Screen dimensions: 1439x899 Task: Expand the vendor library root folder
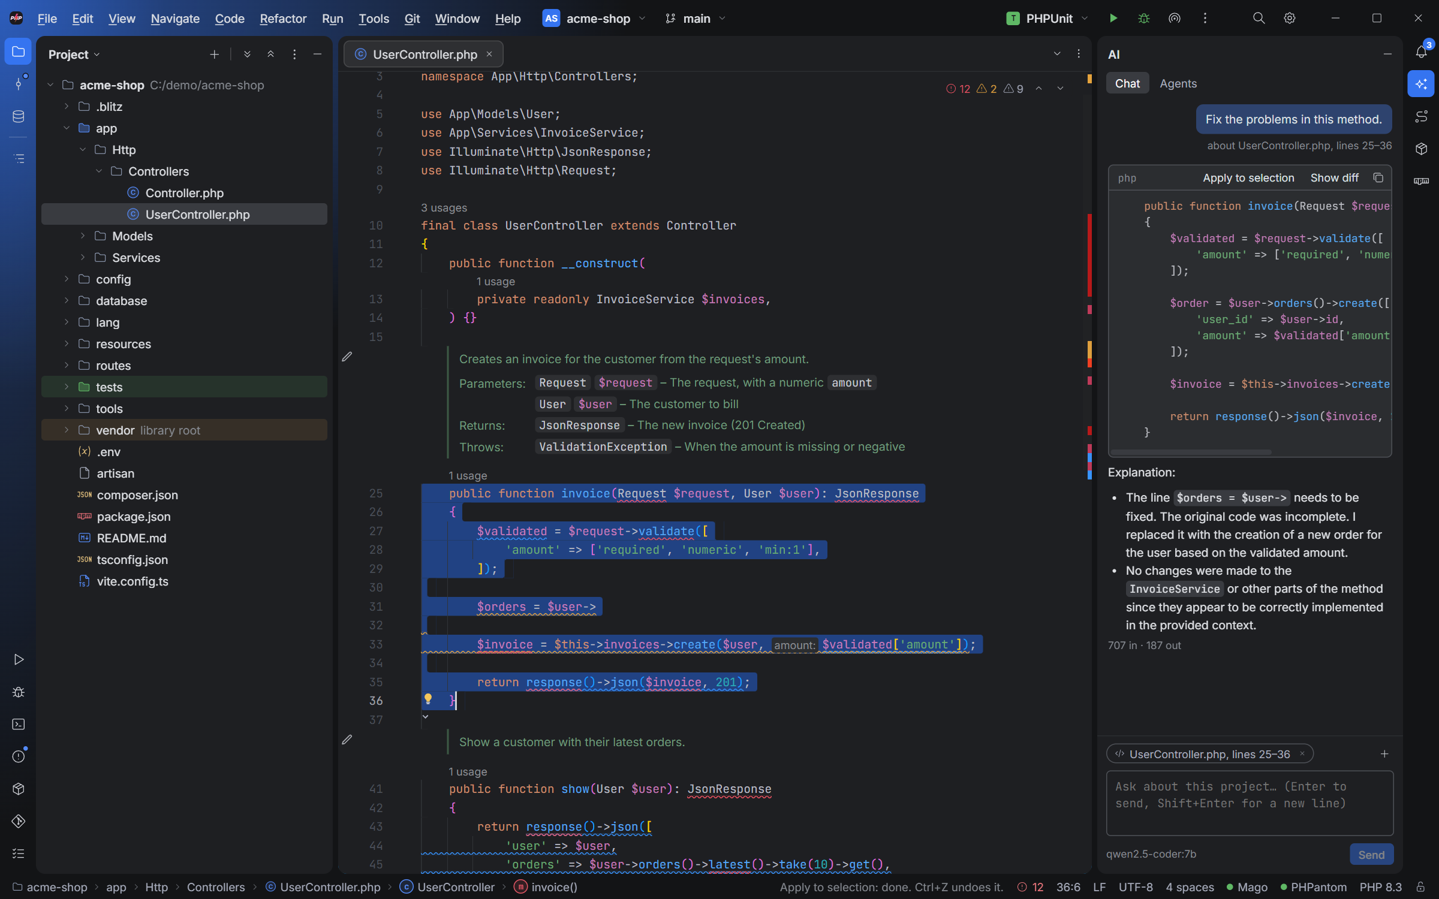click(67, 430)
